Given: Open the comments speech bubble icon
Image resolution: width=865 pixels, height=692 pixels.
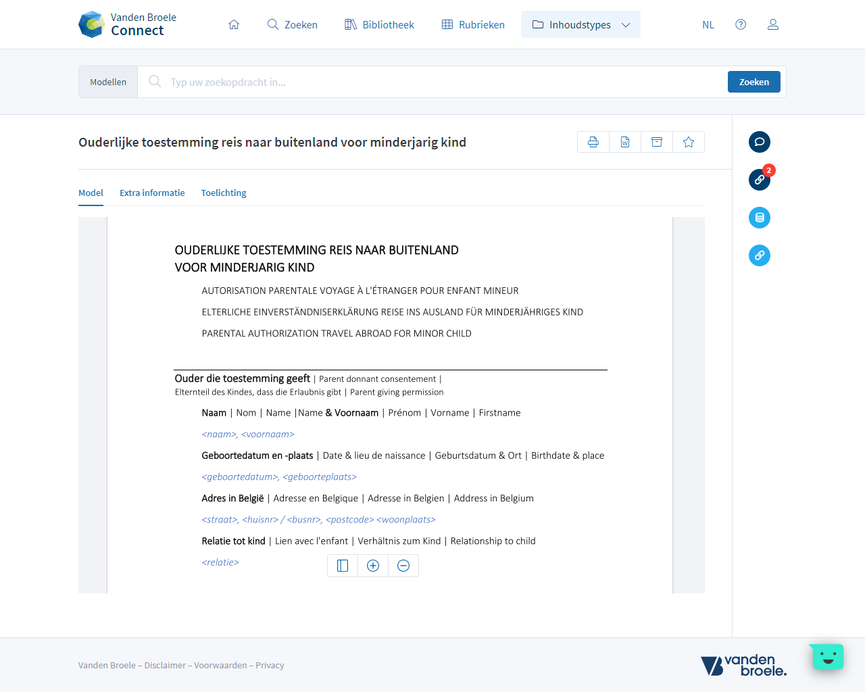Looking at the screenshot, I should click(x=760, y=142).
